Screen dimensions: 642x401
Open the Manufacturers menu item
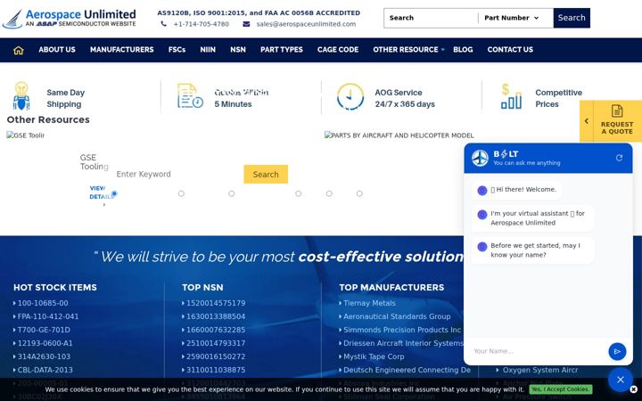121,50
